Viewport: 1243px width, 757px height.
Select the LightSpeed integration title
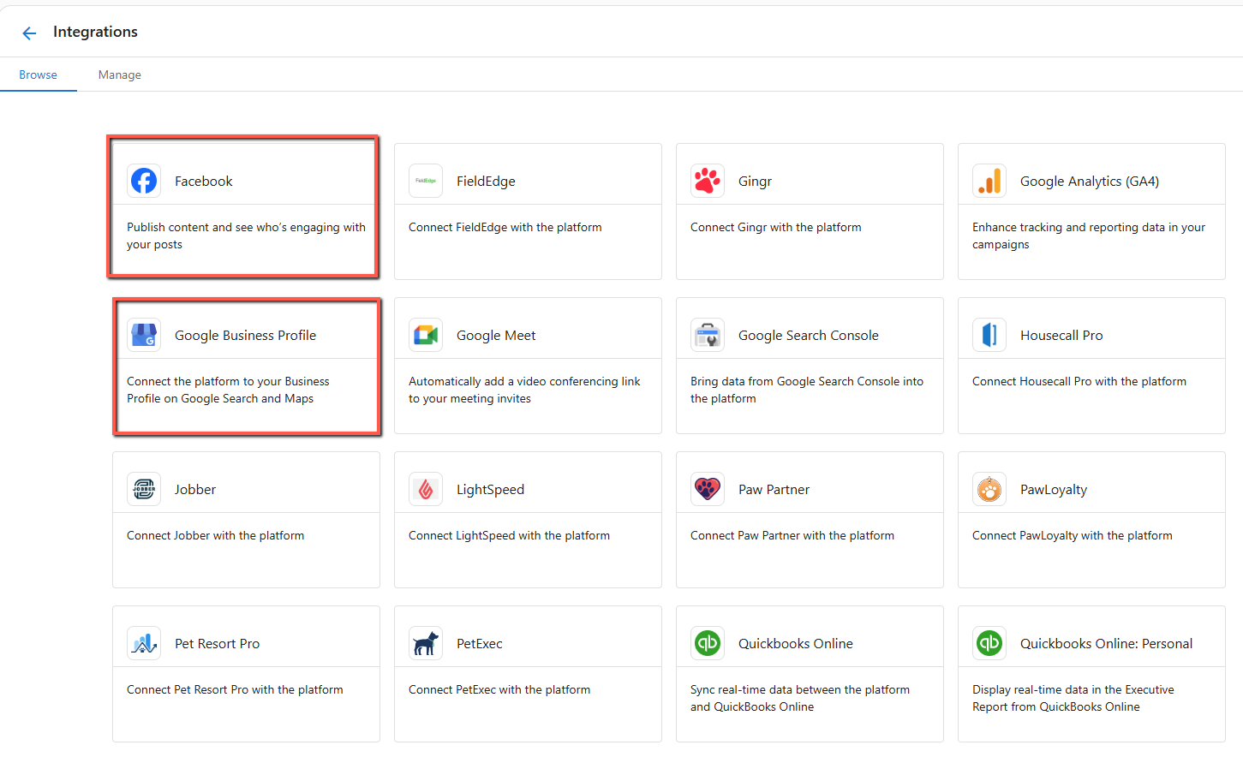(490, 489)
